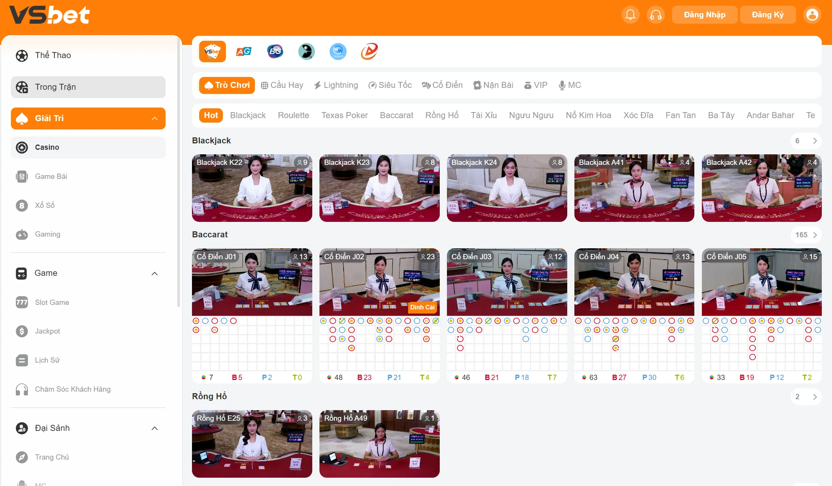The image size is (832, 486).
Task: Select the AG casino provider icon
Action: point(244,51)
